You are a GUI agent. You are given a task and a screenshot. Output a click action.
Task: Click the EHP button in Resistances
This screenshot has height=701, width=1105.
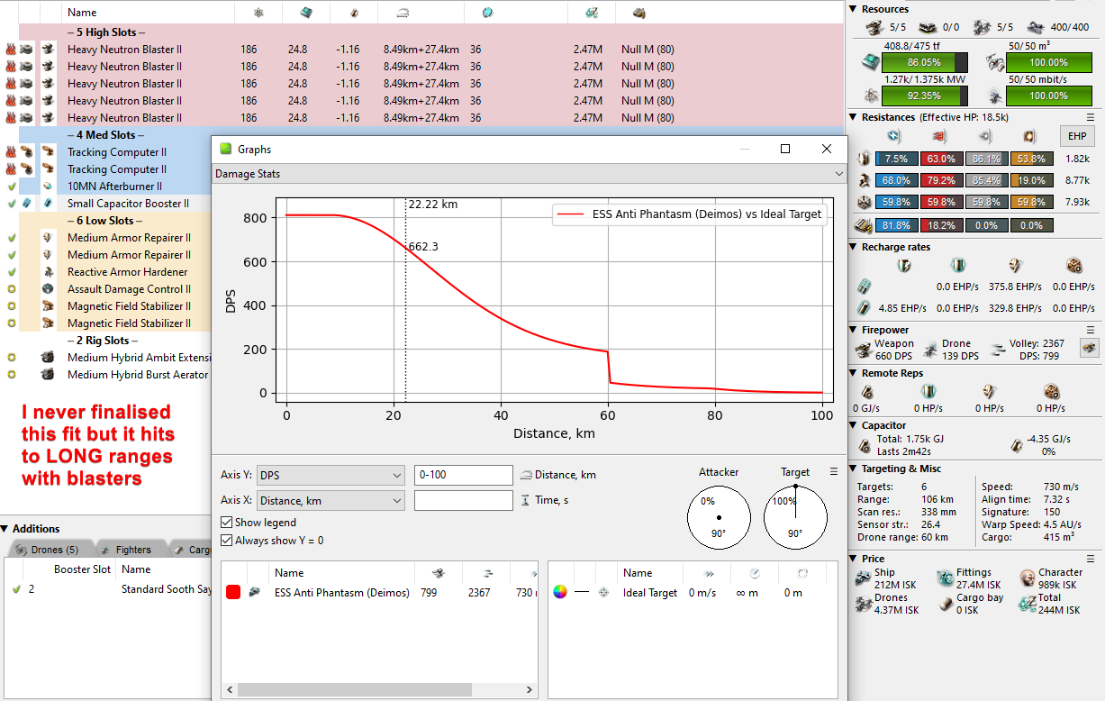(1076, 136)
